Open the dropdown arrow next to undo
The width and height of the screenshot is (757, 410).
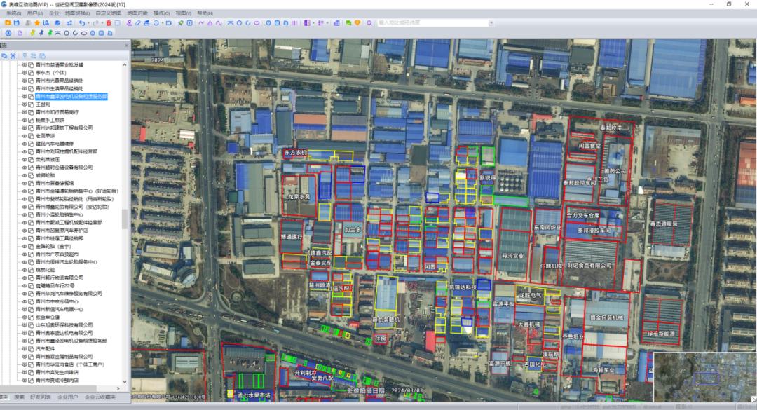tap(89, 23)
